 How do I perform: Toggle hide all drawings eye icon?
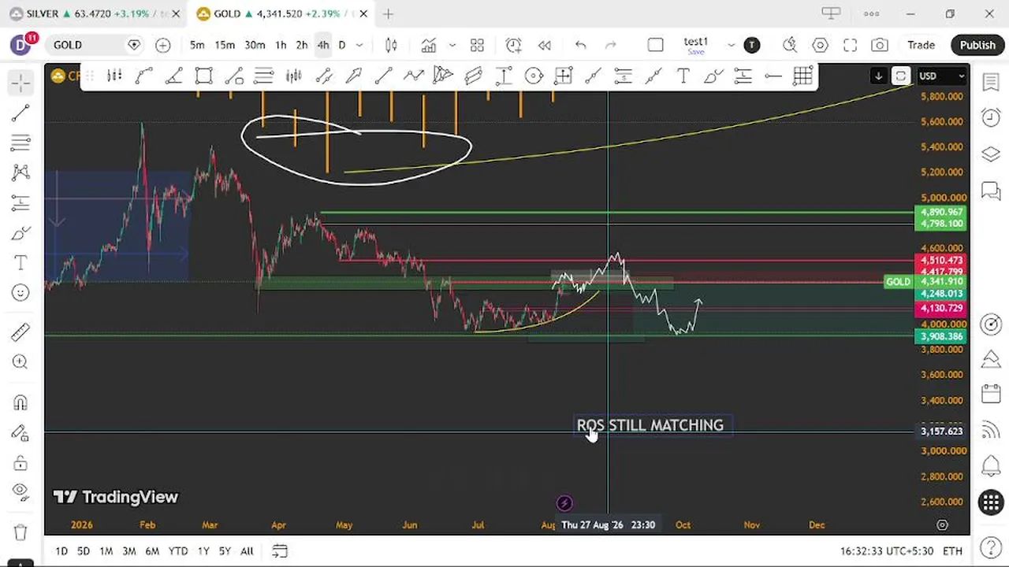point(20,492)
